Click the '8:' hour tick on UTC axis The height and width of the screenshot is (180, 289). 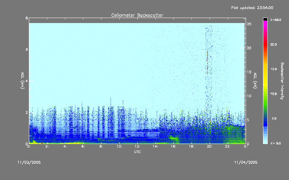point(101,147)
